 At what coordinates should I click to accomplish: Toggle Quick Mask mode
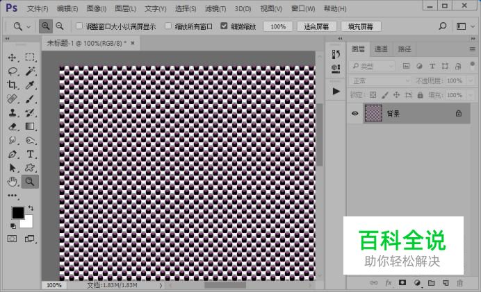point(13,239)
